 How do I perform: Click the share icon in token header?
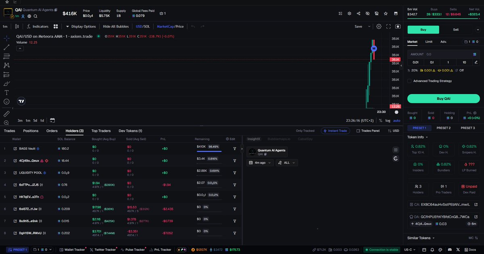[x=359, y=13]
